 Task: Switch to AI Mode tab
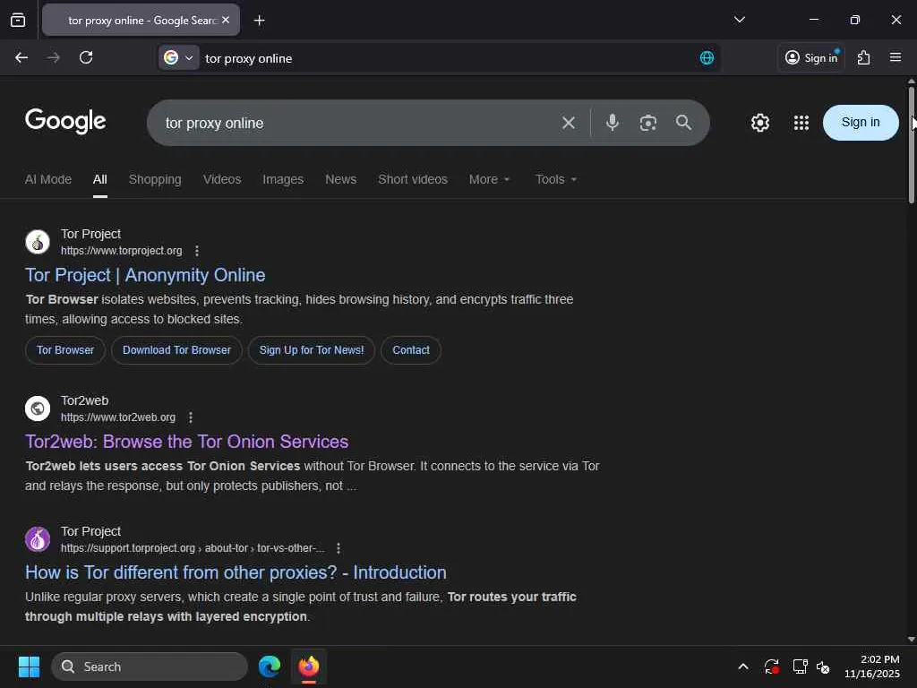pyautogui.click(x=48, y=179)
